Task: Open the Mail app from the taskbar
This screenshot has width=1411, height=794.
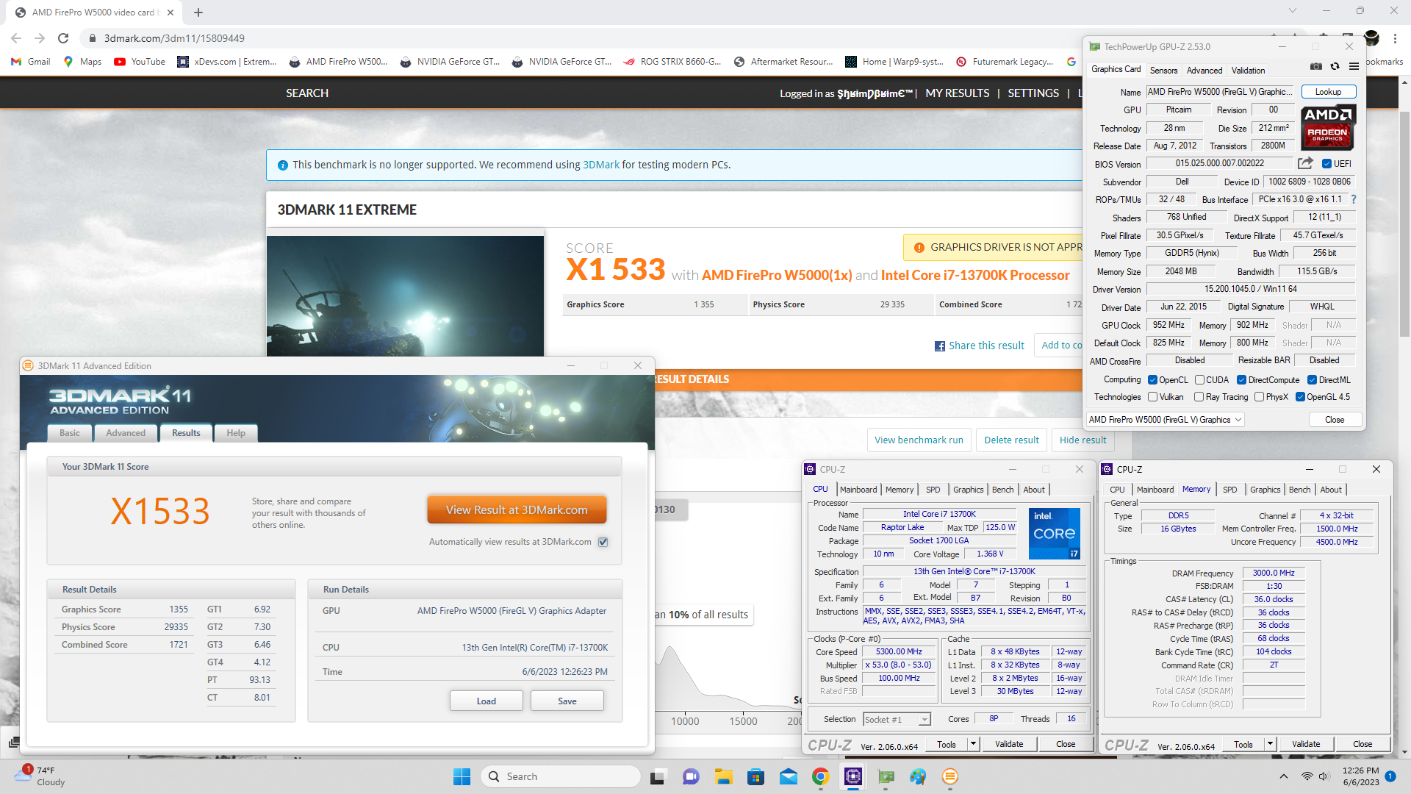Action: click(788, 776)
